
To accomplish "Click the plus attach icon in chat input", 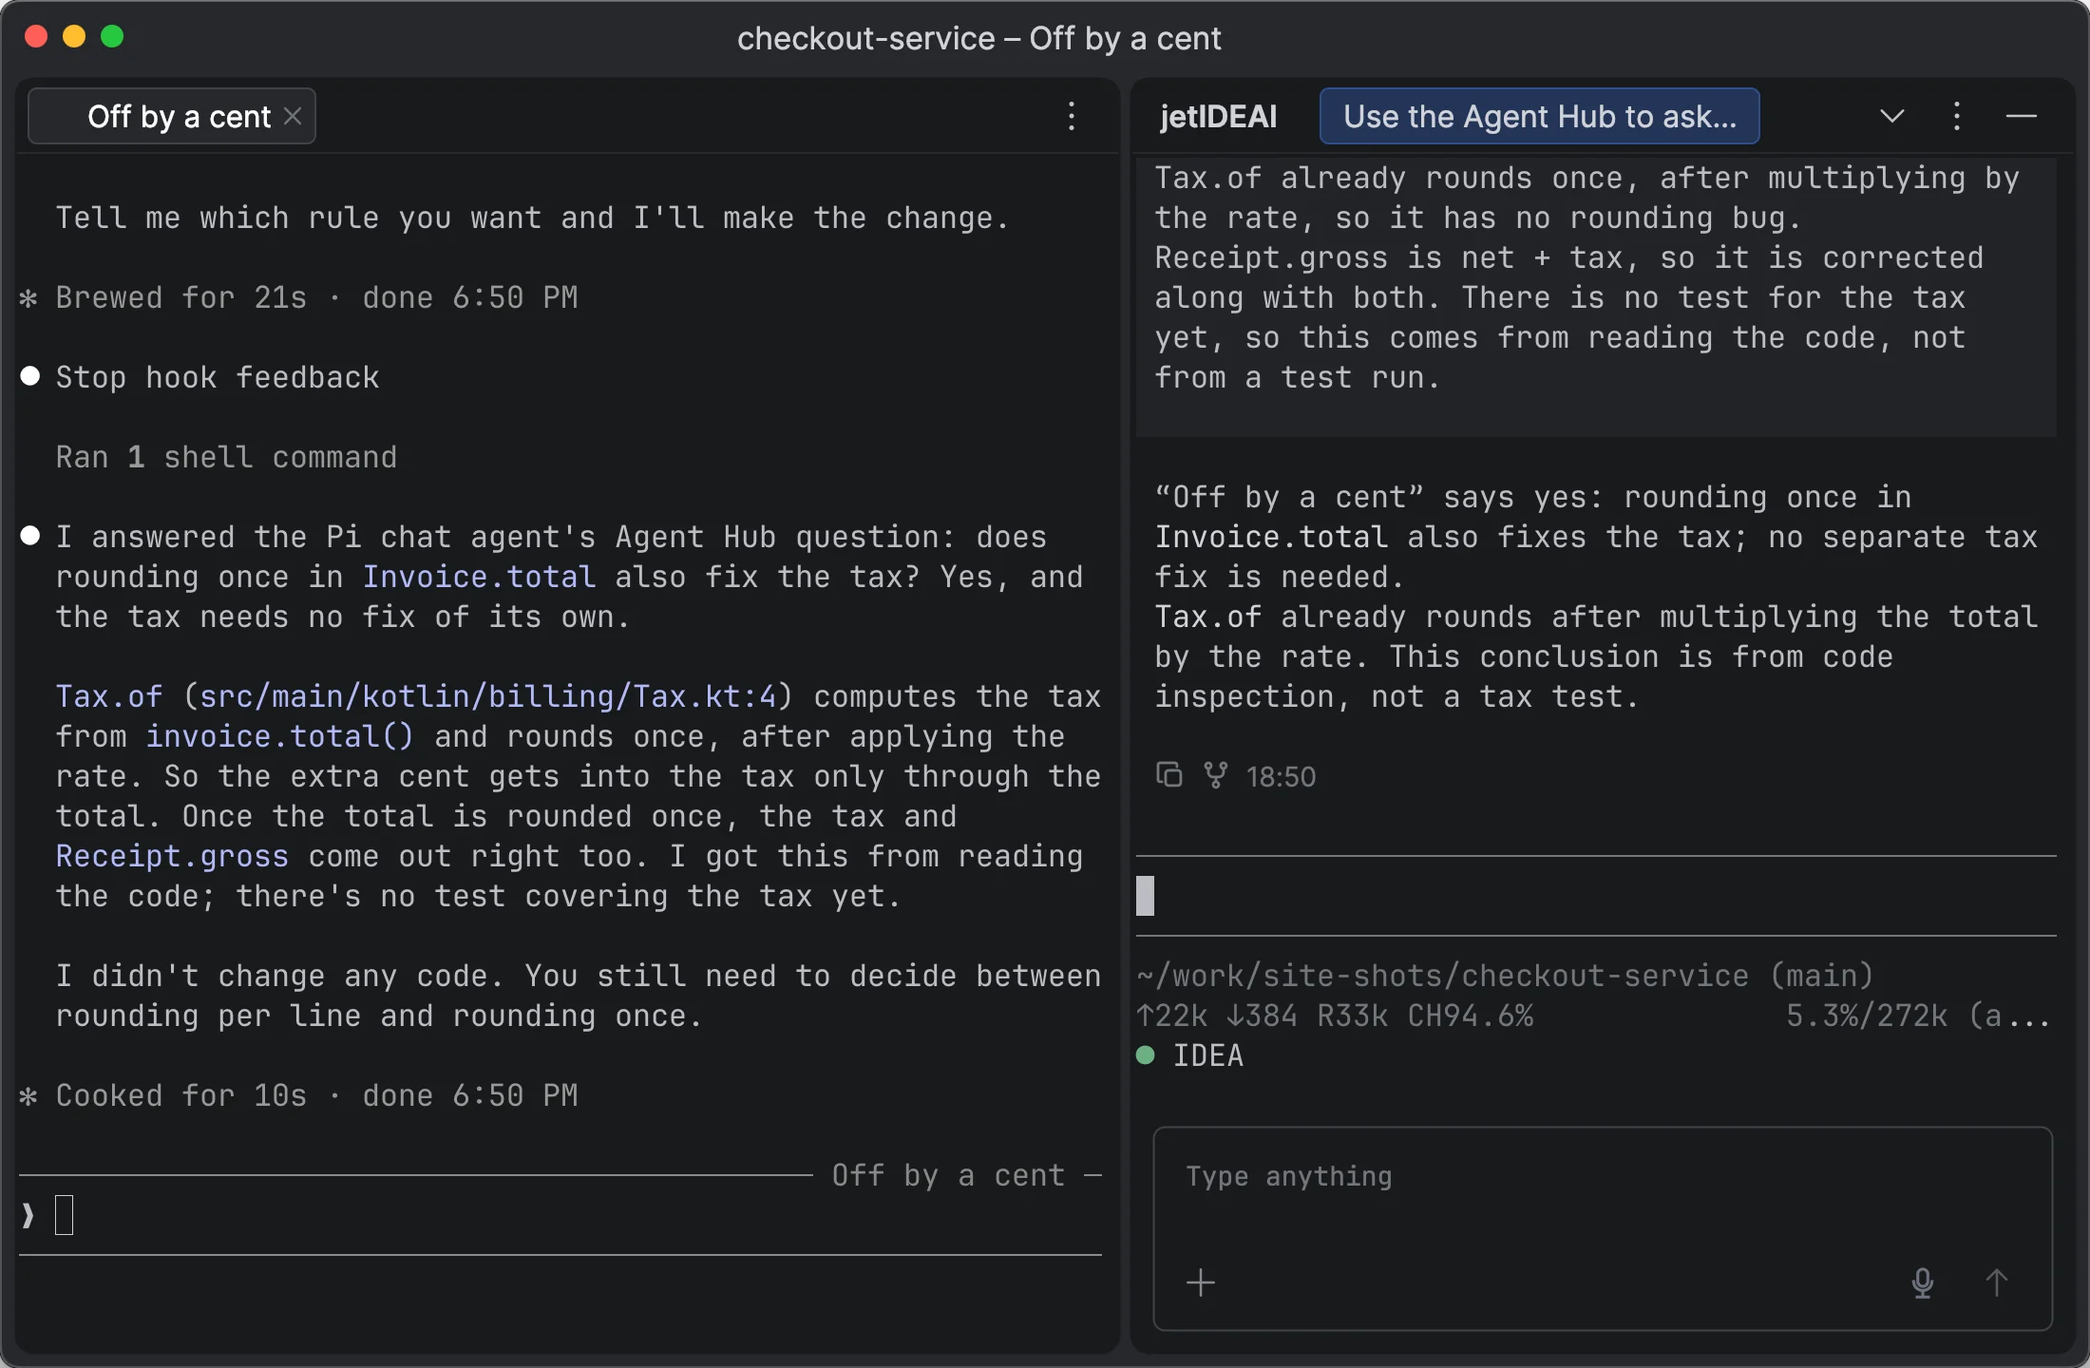I will (x=1201, y=1282).
